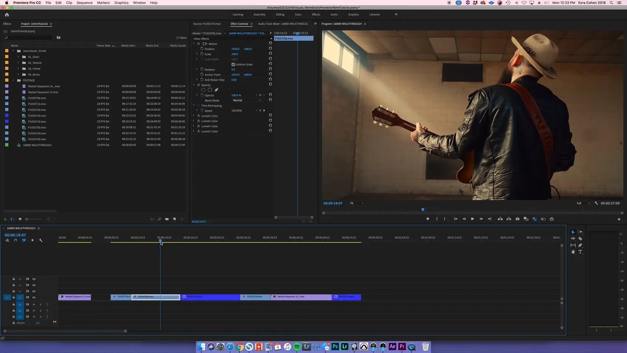Click New Bin folder icon in Project panel
Viewport: 627px width, 353px height.
tap(167, 219)
